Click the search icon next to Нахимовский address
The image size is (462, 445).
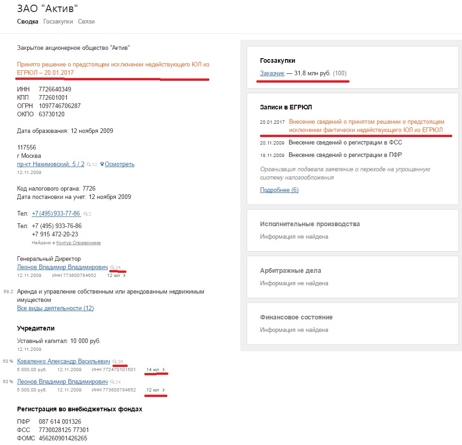[x=89, y=164]
